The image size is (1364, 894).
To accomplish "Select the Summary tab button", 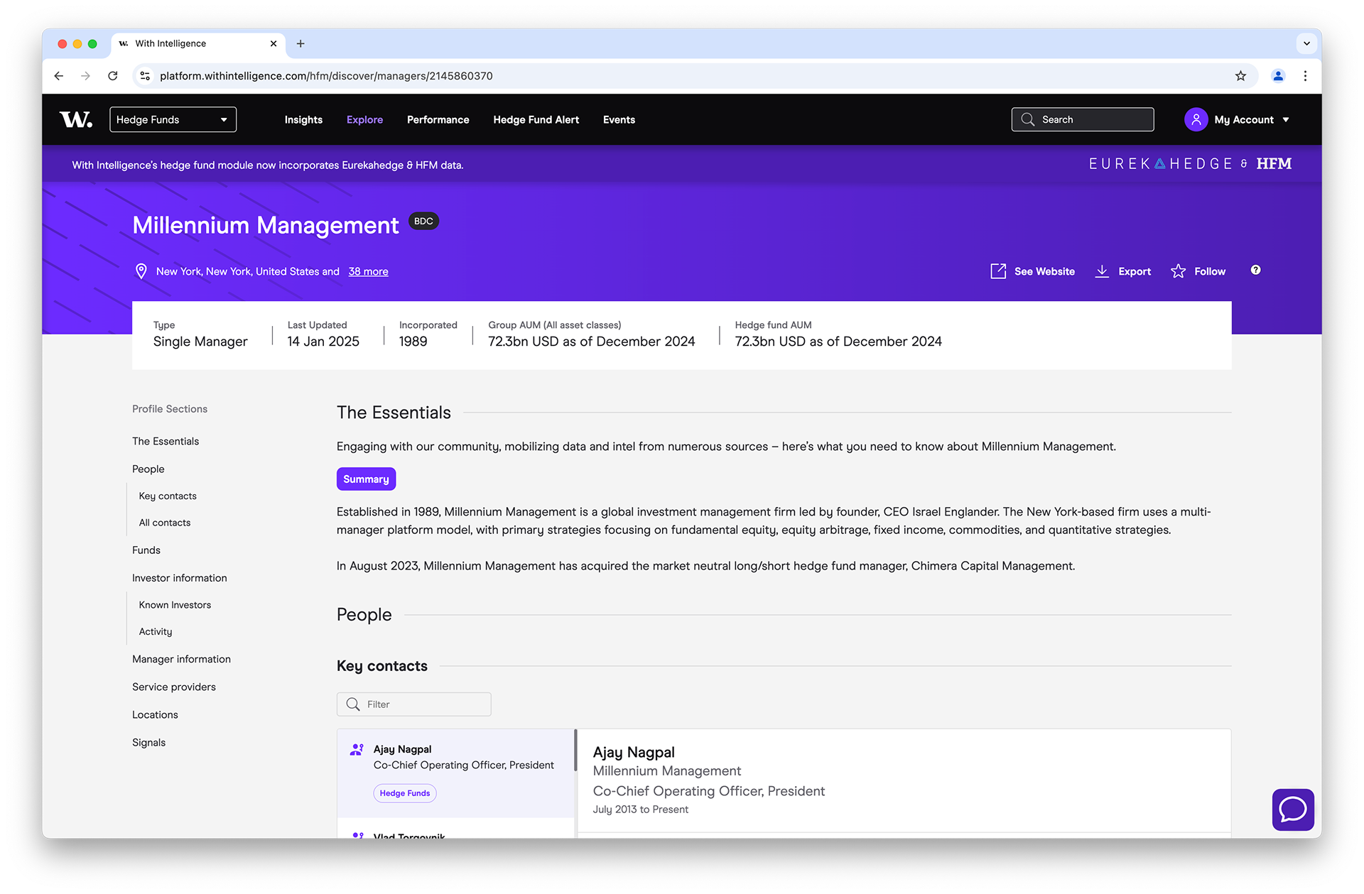I will (x=366, y=479).
